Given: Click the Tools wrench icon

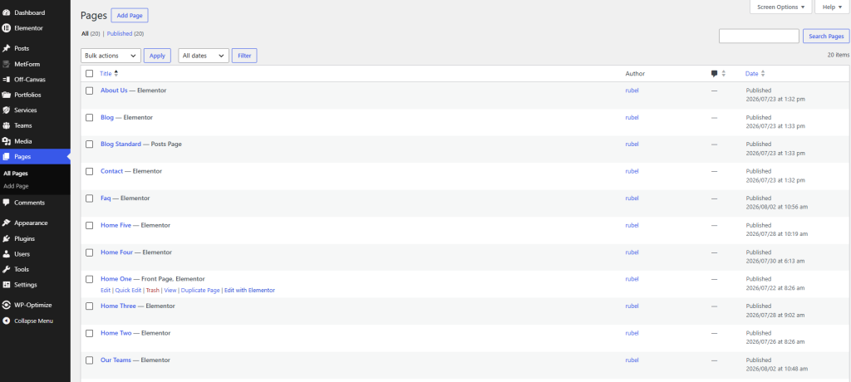Looking at the screenshot, I should click(x=7, y=269).
